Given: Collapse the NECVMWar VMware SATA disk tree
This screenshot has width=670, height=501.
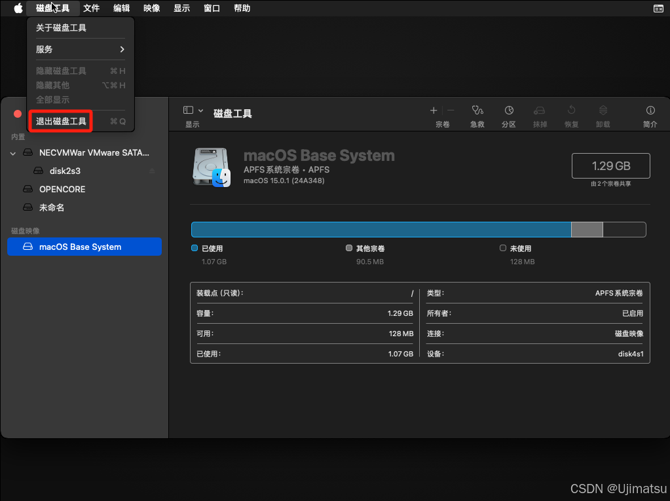Looking at the screenshot, I should click(13, 153).
